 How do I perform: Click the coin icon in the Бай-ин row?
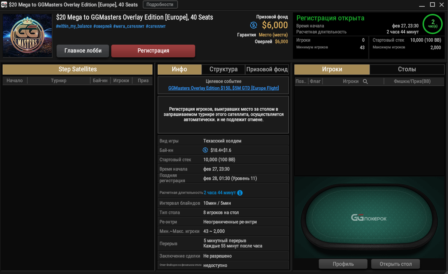point(205,150)
